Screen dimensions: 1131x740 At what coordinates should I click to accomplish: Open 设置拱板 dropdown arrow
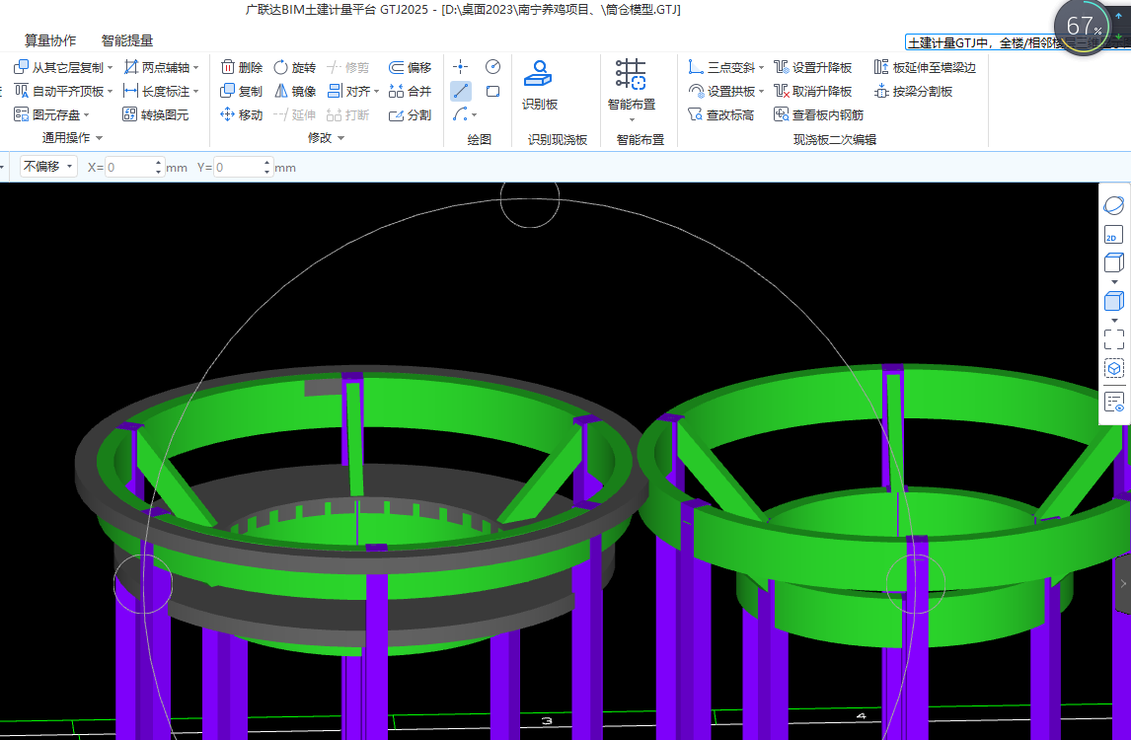pyautogui.click(x=761, y=92)
